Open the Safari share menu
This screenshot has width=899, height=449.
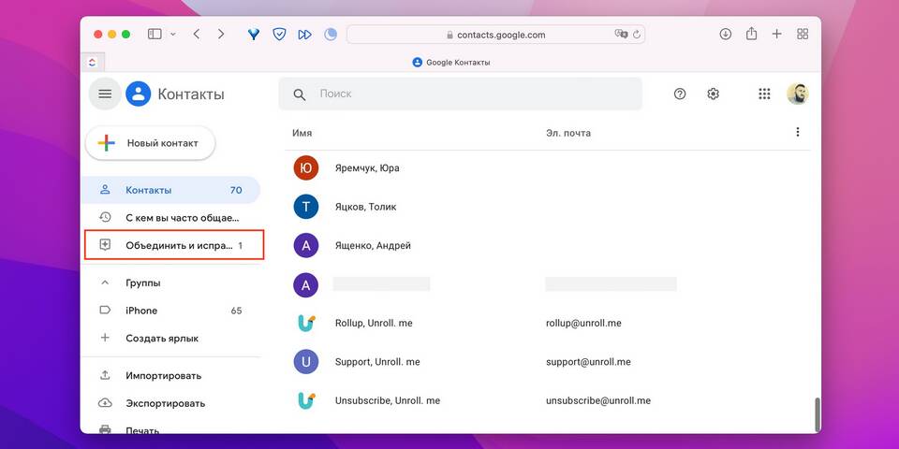pos(751,34)
